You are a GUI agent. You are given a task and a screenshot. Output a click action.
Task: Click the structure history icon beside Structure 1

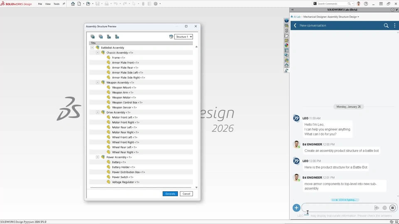click(x=171, y=37)
